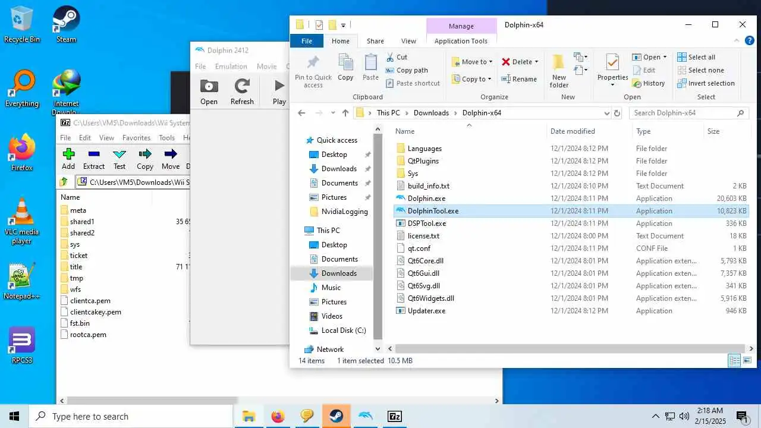Click the horizontal scrollbar in file list
The image size is (761, 428).
[569, 349]
